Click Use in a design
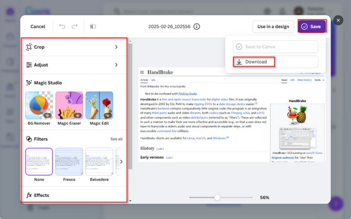The width and height of the screenshot is (351, 219). (x=273, y=26)
